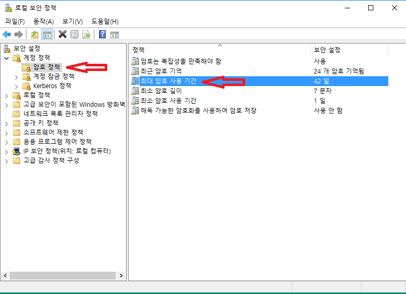The height and width of the screenshot is (294, 406).
Task: Expand the Kerberos 정책 node
Action: tap(17, 86)
